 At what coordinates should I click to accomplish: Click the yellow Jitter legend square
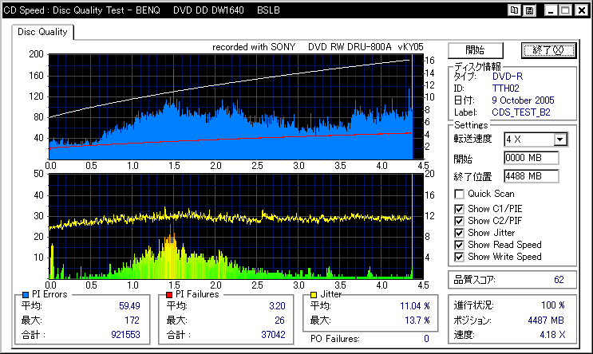314,295
